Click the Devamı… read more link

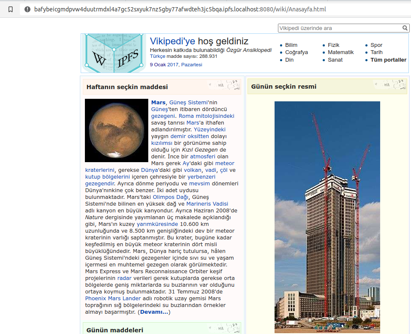(154, 312)
